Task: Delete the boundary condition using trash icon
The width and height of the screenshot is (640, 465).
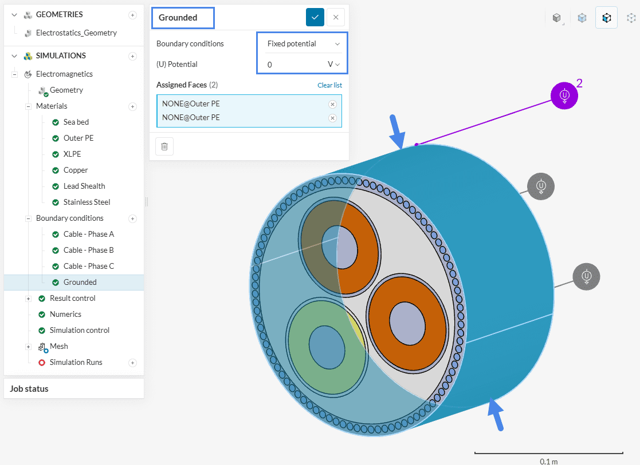Action: [x=164, y=146]
